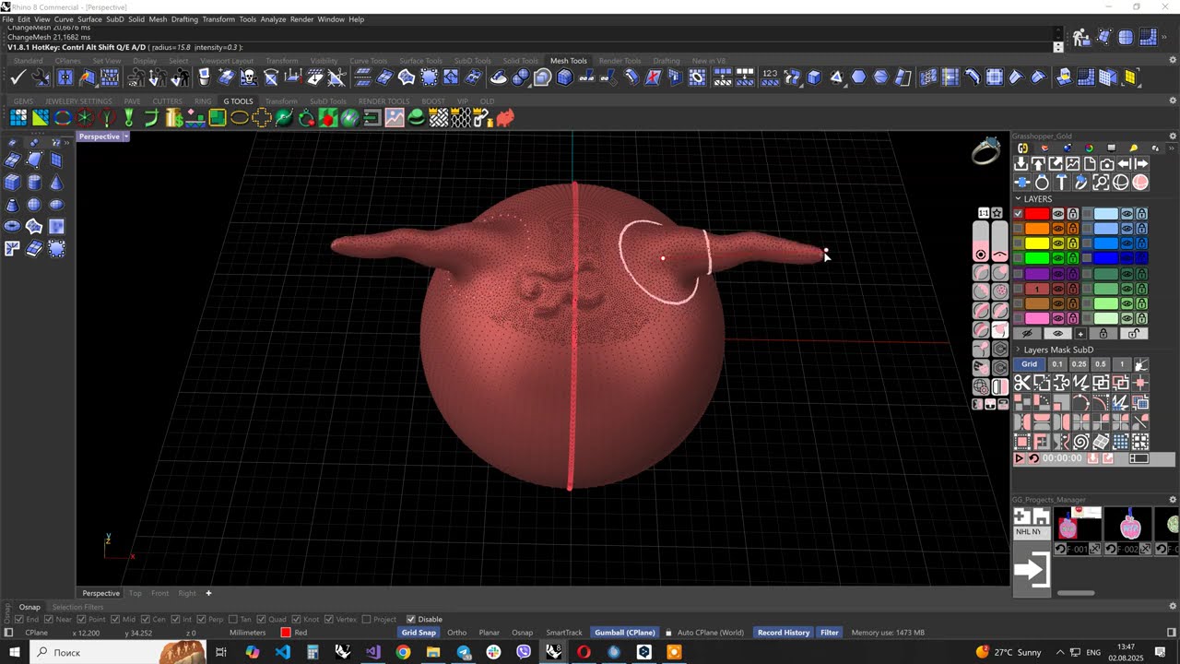This screenshot has width=1180, height=664.
Task: Click the yellow oval ring icon in G TOOLS
Action: [240, 117]
